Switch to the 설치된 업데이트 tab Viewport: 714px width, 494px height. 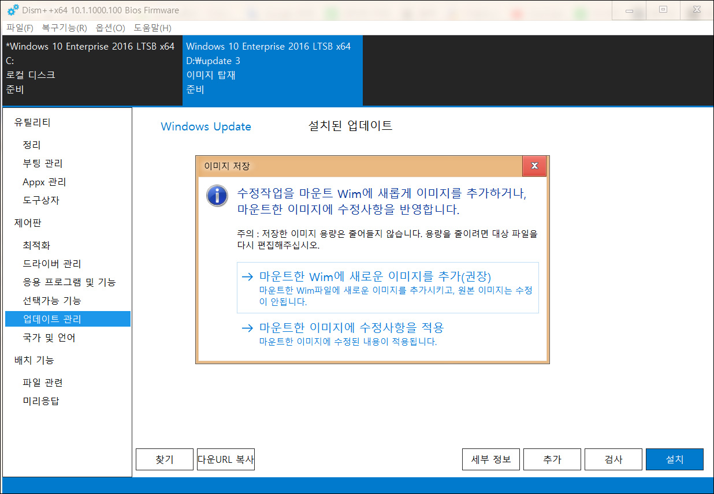coord(351,125)
